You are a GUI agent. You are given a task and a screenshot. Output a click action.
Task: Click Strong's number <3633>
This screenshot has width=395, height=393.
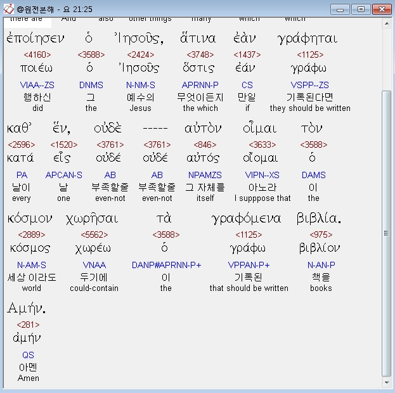262,145
